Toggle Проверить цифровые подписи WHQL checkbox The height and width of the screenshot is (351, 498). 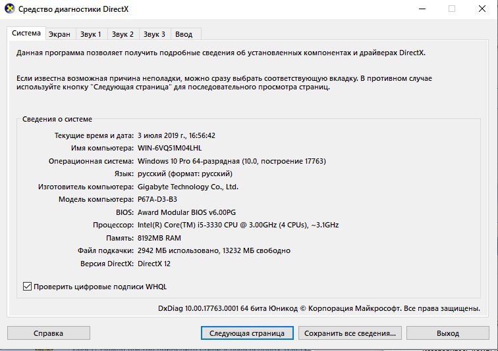(x=27, y=287)
